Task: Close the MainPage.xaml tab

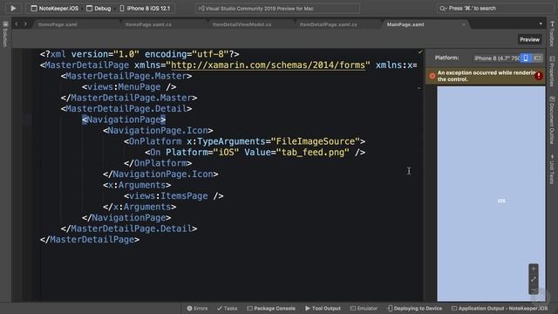Action: (463, 24)
